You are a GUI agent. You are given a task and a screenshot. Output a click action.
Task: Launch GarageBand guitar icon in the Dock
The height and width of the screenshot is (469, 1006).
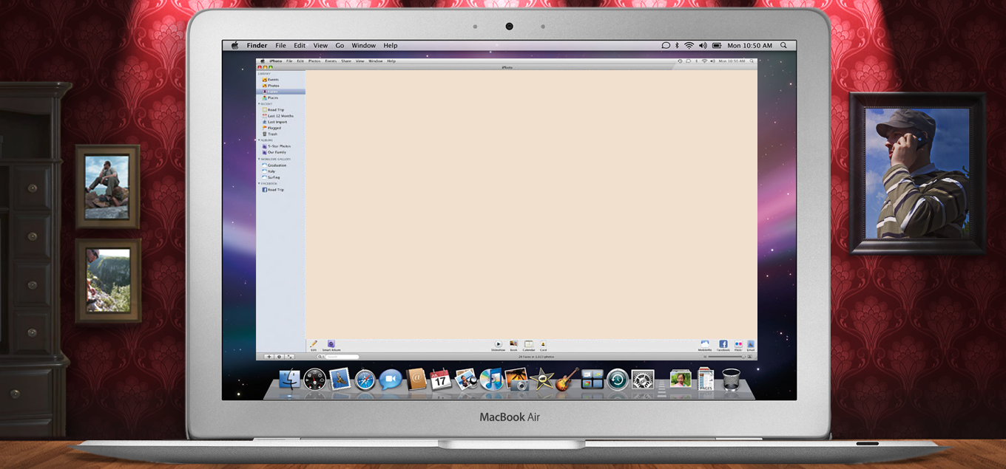567,380
